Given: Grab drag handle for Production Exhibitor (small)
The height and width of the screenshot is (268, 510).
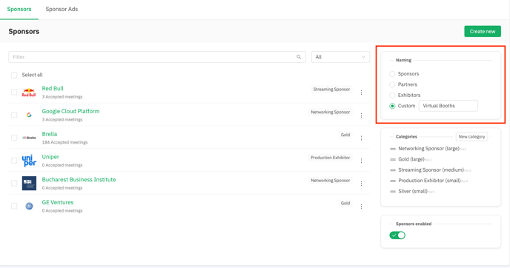Looking at the screenshot, I should pyautogui.click(x=393, y=181).
